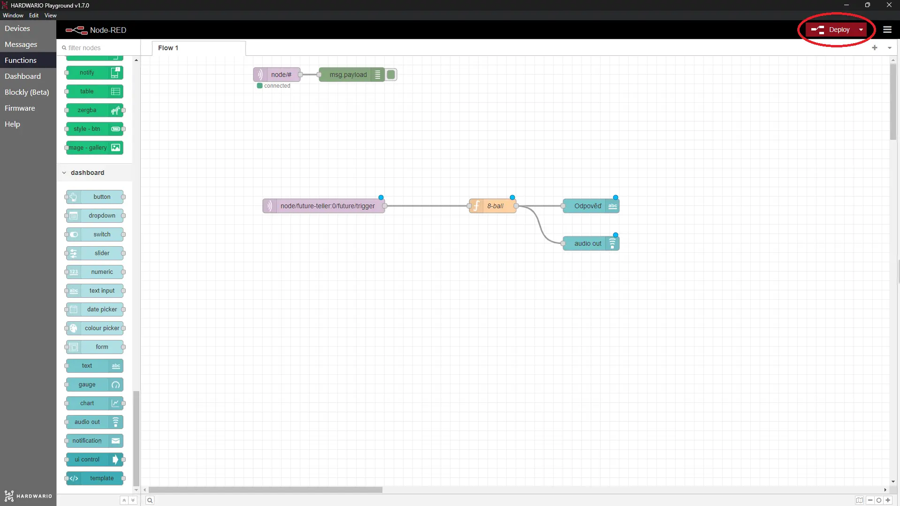Open the Window menu

click(x=13, y=15)
